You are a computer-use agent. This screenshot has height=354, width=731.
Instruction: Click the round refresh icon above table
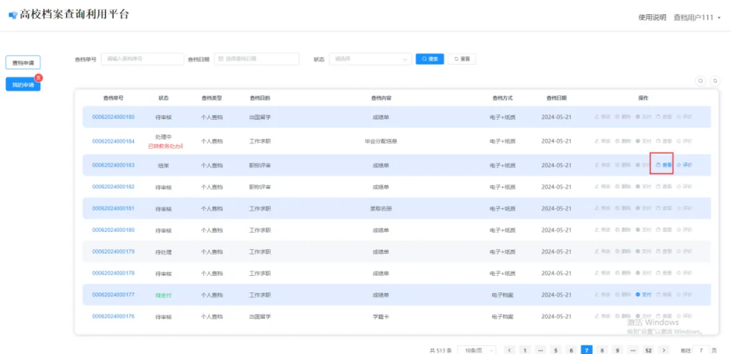click(714, 80)
